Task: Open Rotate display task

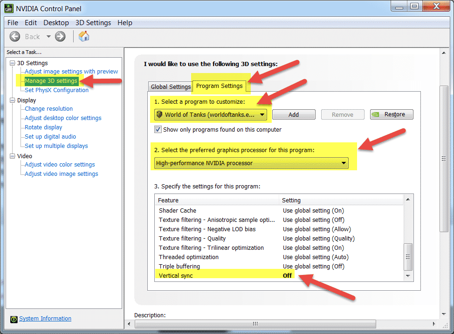Action: [x=43, y=127]
